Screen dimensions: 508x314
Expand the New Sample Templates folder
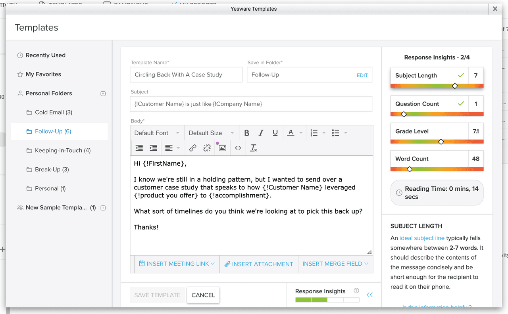point(103,208)
